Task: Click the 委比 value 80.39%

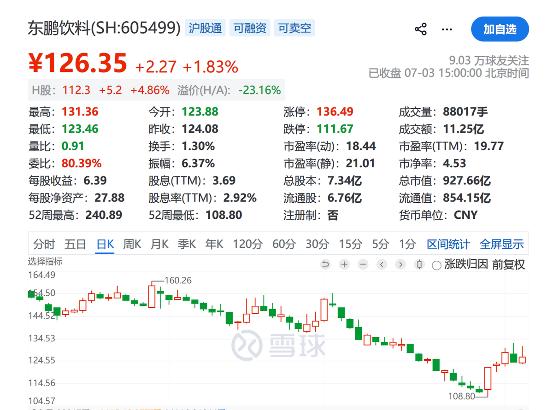Action: pos(82,163)
